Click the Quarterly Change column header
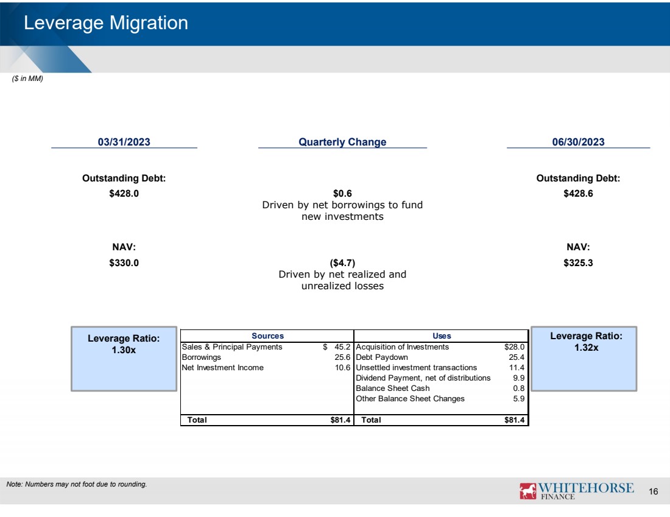The image size is (670, 517). (x=342, y=142)
